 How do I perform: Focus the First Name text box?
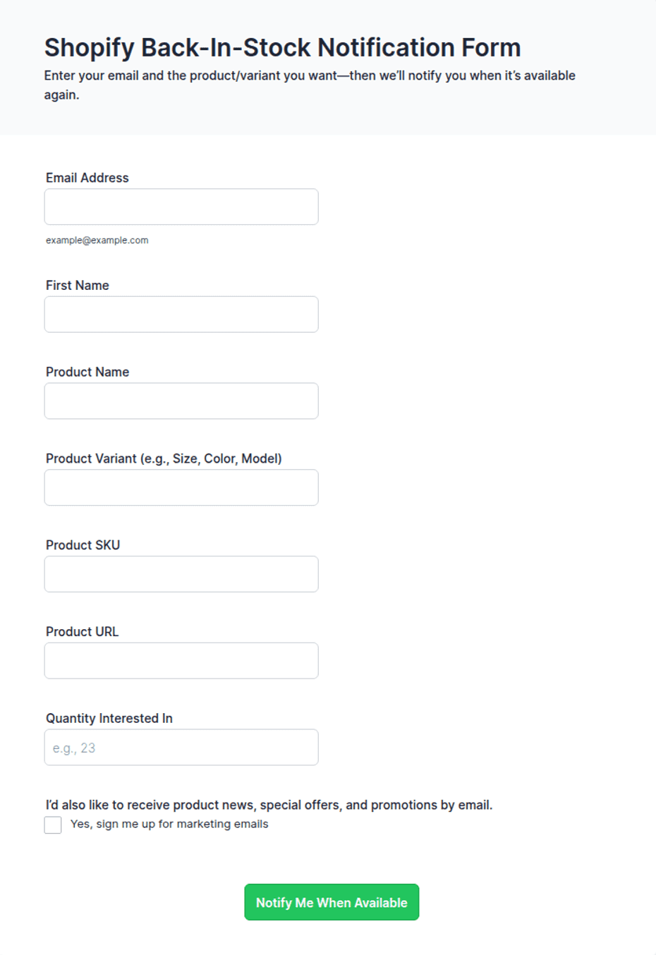coord(181,315)
